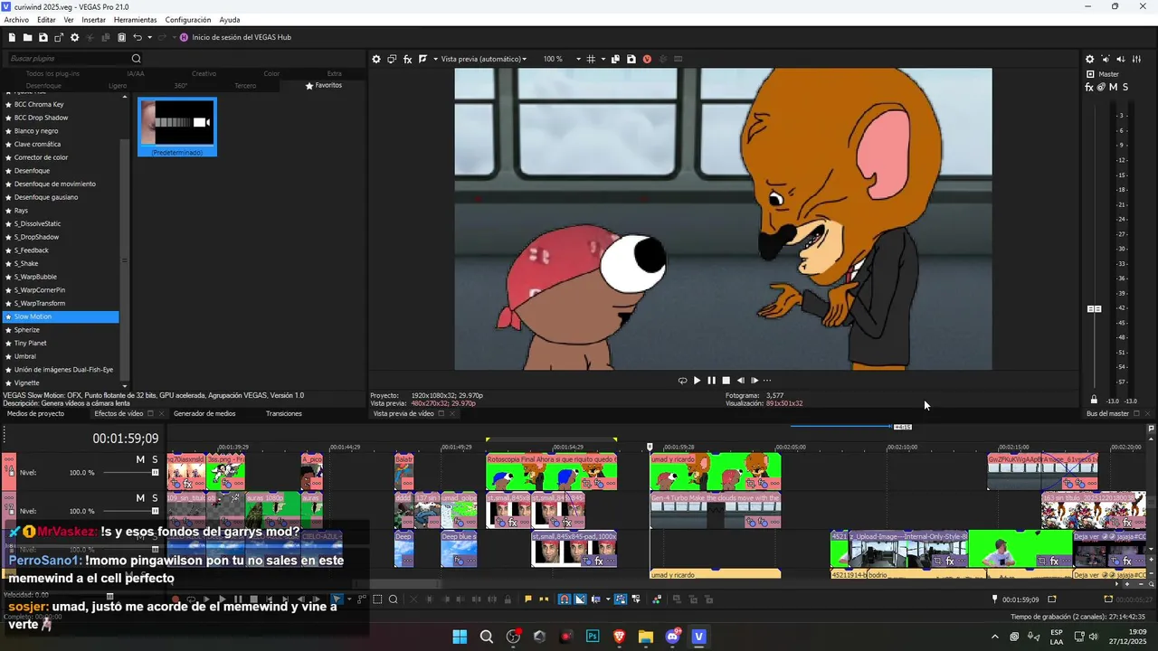Open the Archivo menu
1158x651 pixels.
[16, 20]
